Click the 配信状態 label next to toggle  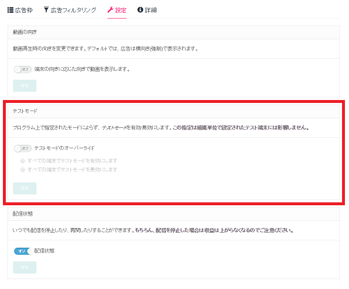(x=44, y=251)
